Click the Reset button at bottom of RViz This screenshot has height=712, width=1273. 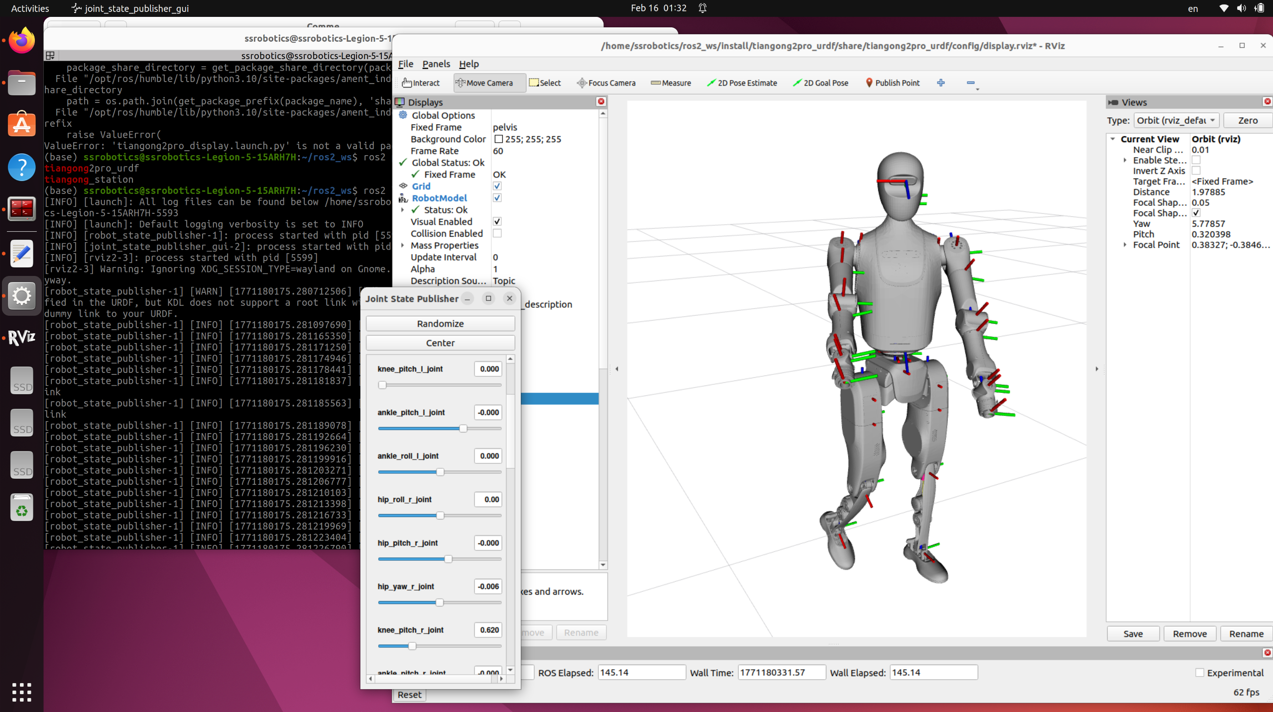(x=409, y=695)
